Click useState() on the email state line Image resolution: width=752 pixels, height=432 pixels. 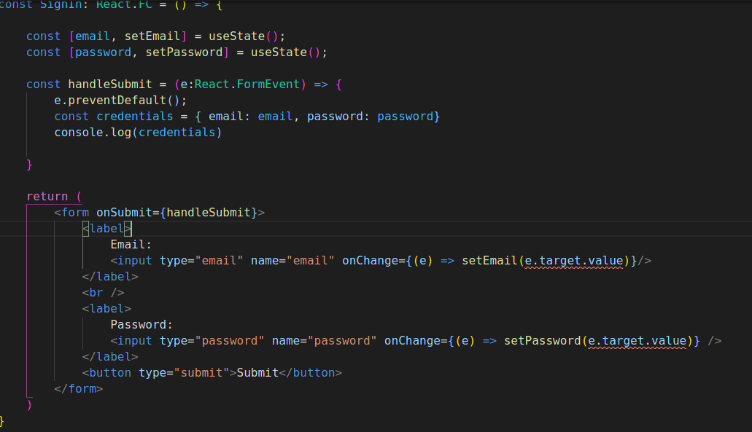click(243, 36)
